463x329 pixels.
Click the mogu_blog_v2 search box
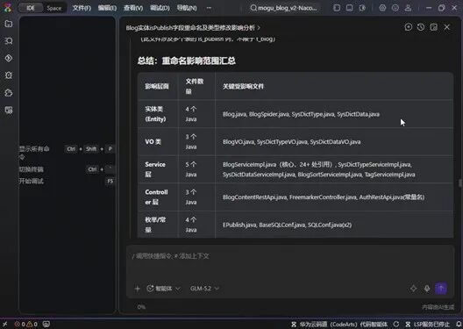(285, 8)
